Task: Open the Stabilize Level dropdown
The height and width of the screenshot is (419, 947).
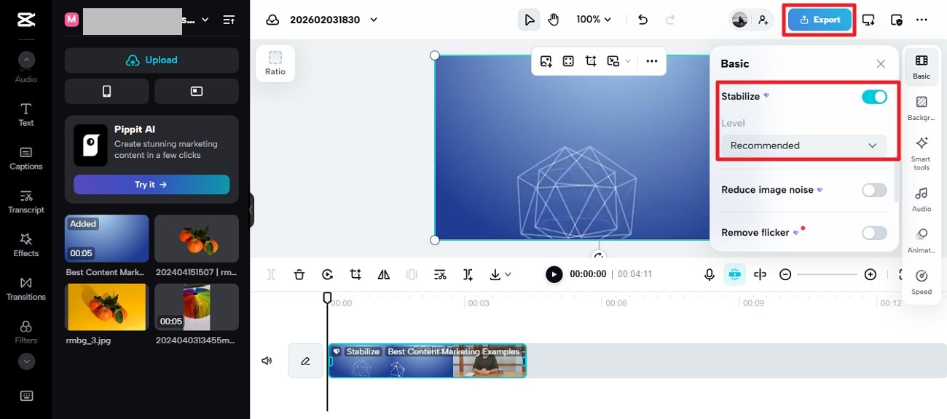Action: click(804, 145)
